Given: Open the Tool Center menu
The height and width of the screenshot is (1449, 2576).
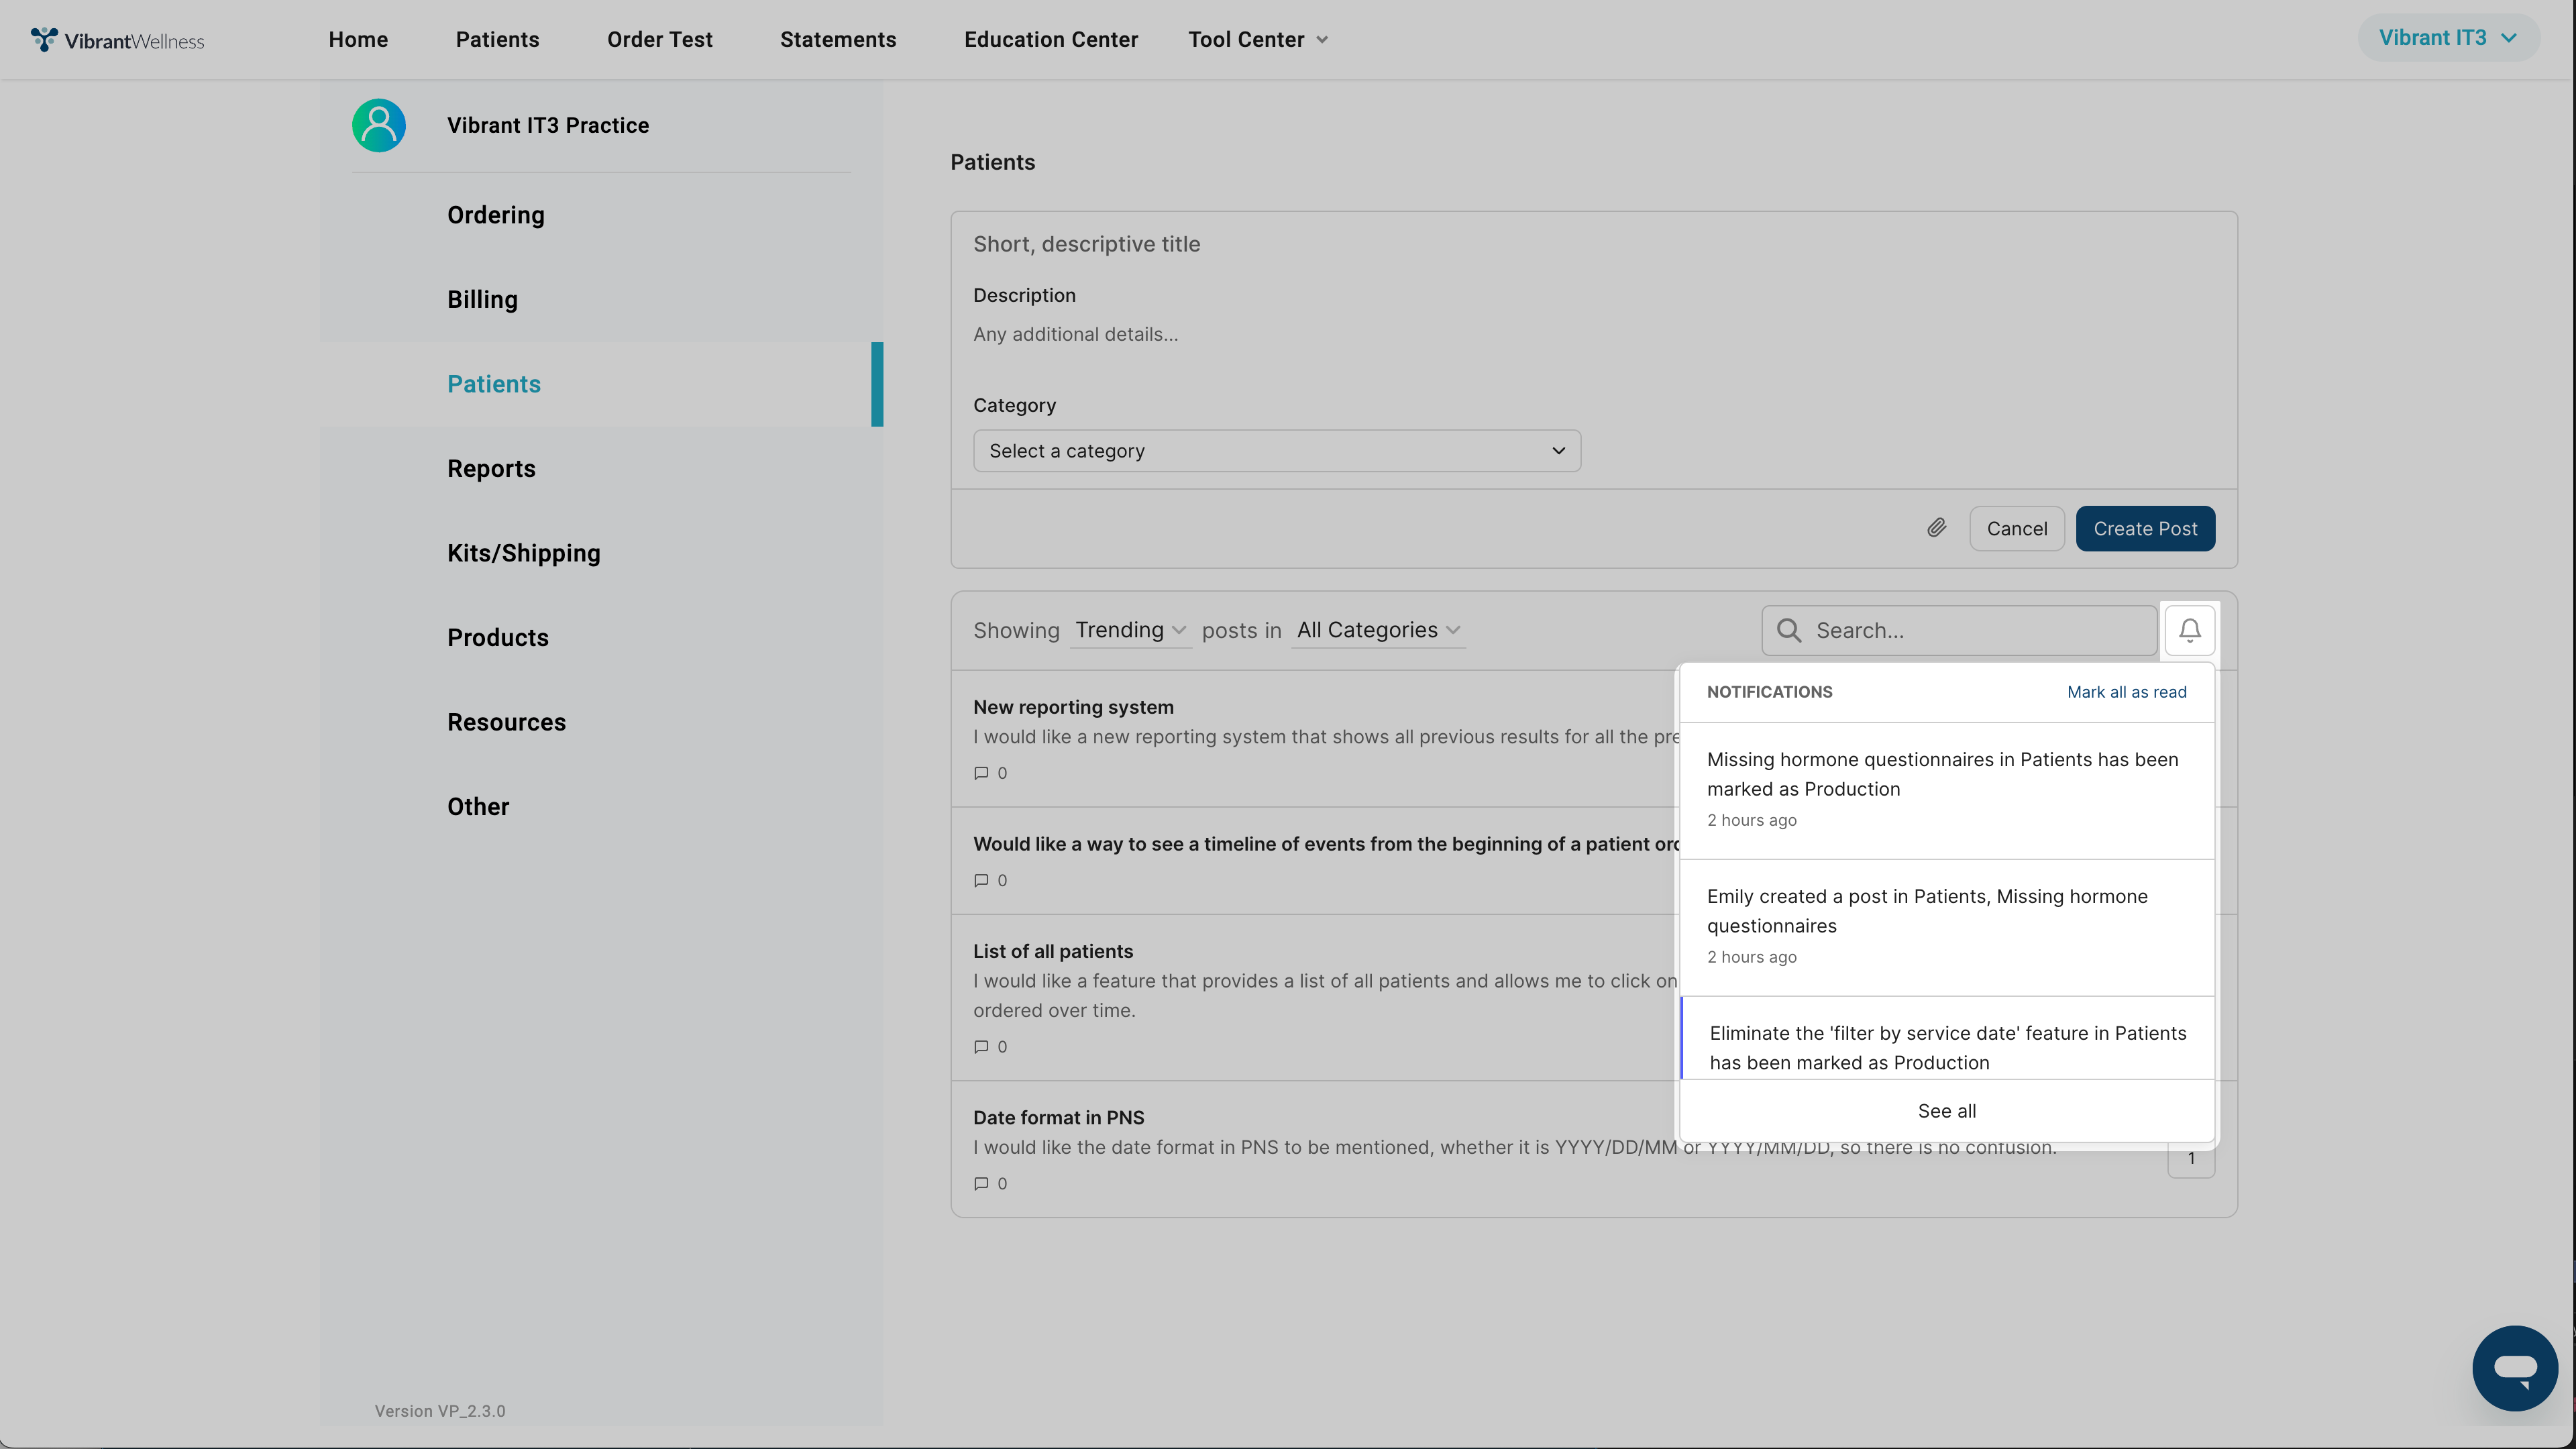Looking at the screenshot, I should pos(1257,40).
